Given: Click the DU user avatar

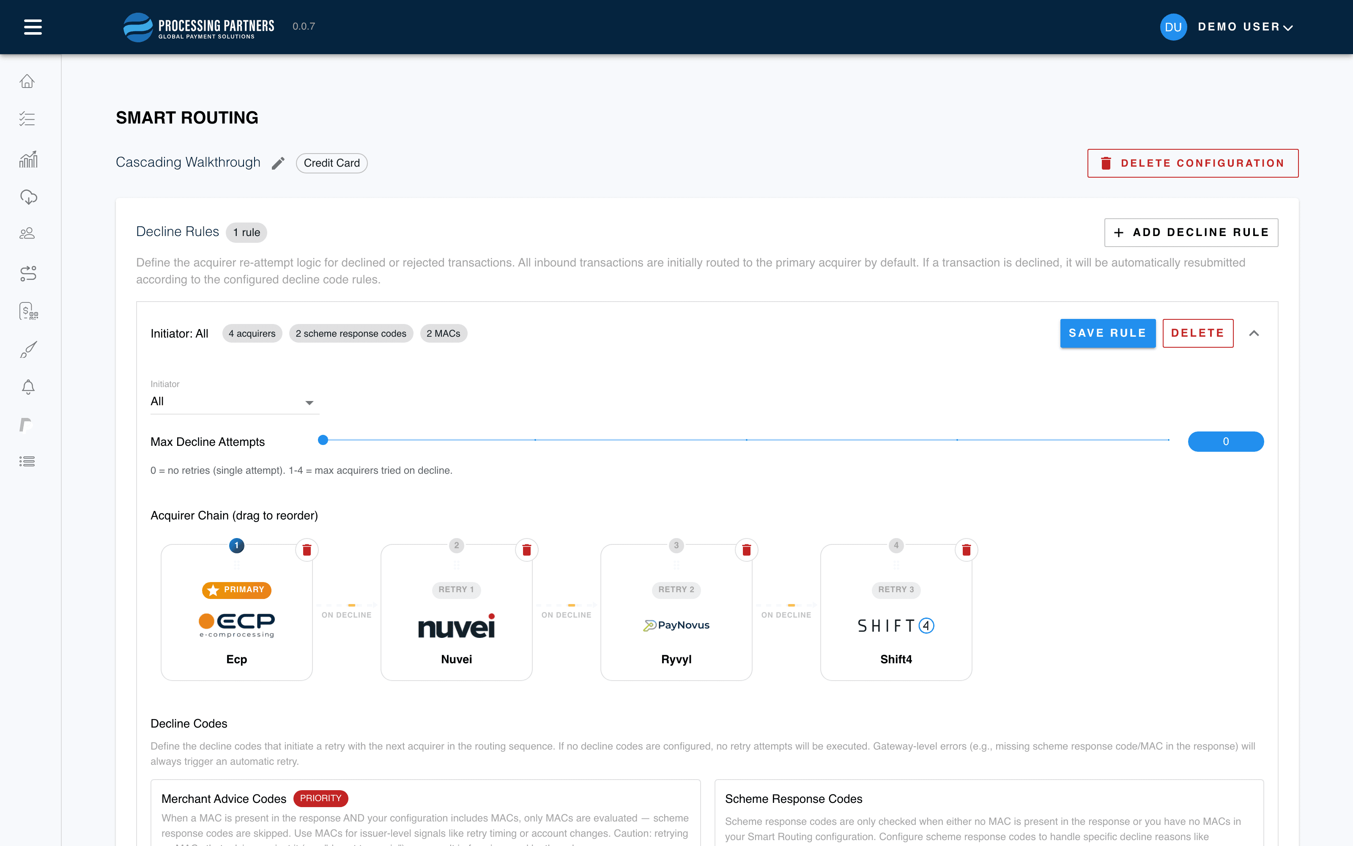Looking at the screenshot, I should [1173, 27].
